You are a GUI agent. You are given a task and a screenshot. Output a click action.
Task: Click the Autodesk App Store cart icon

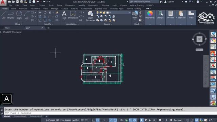click(x=186, y=2)
